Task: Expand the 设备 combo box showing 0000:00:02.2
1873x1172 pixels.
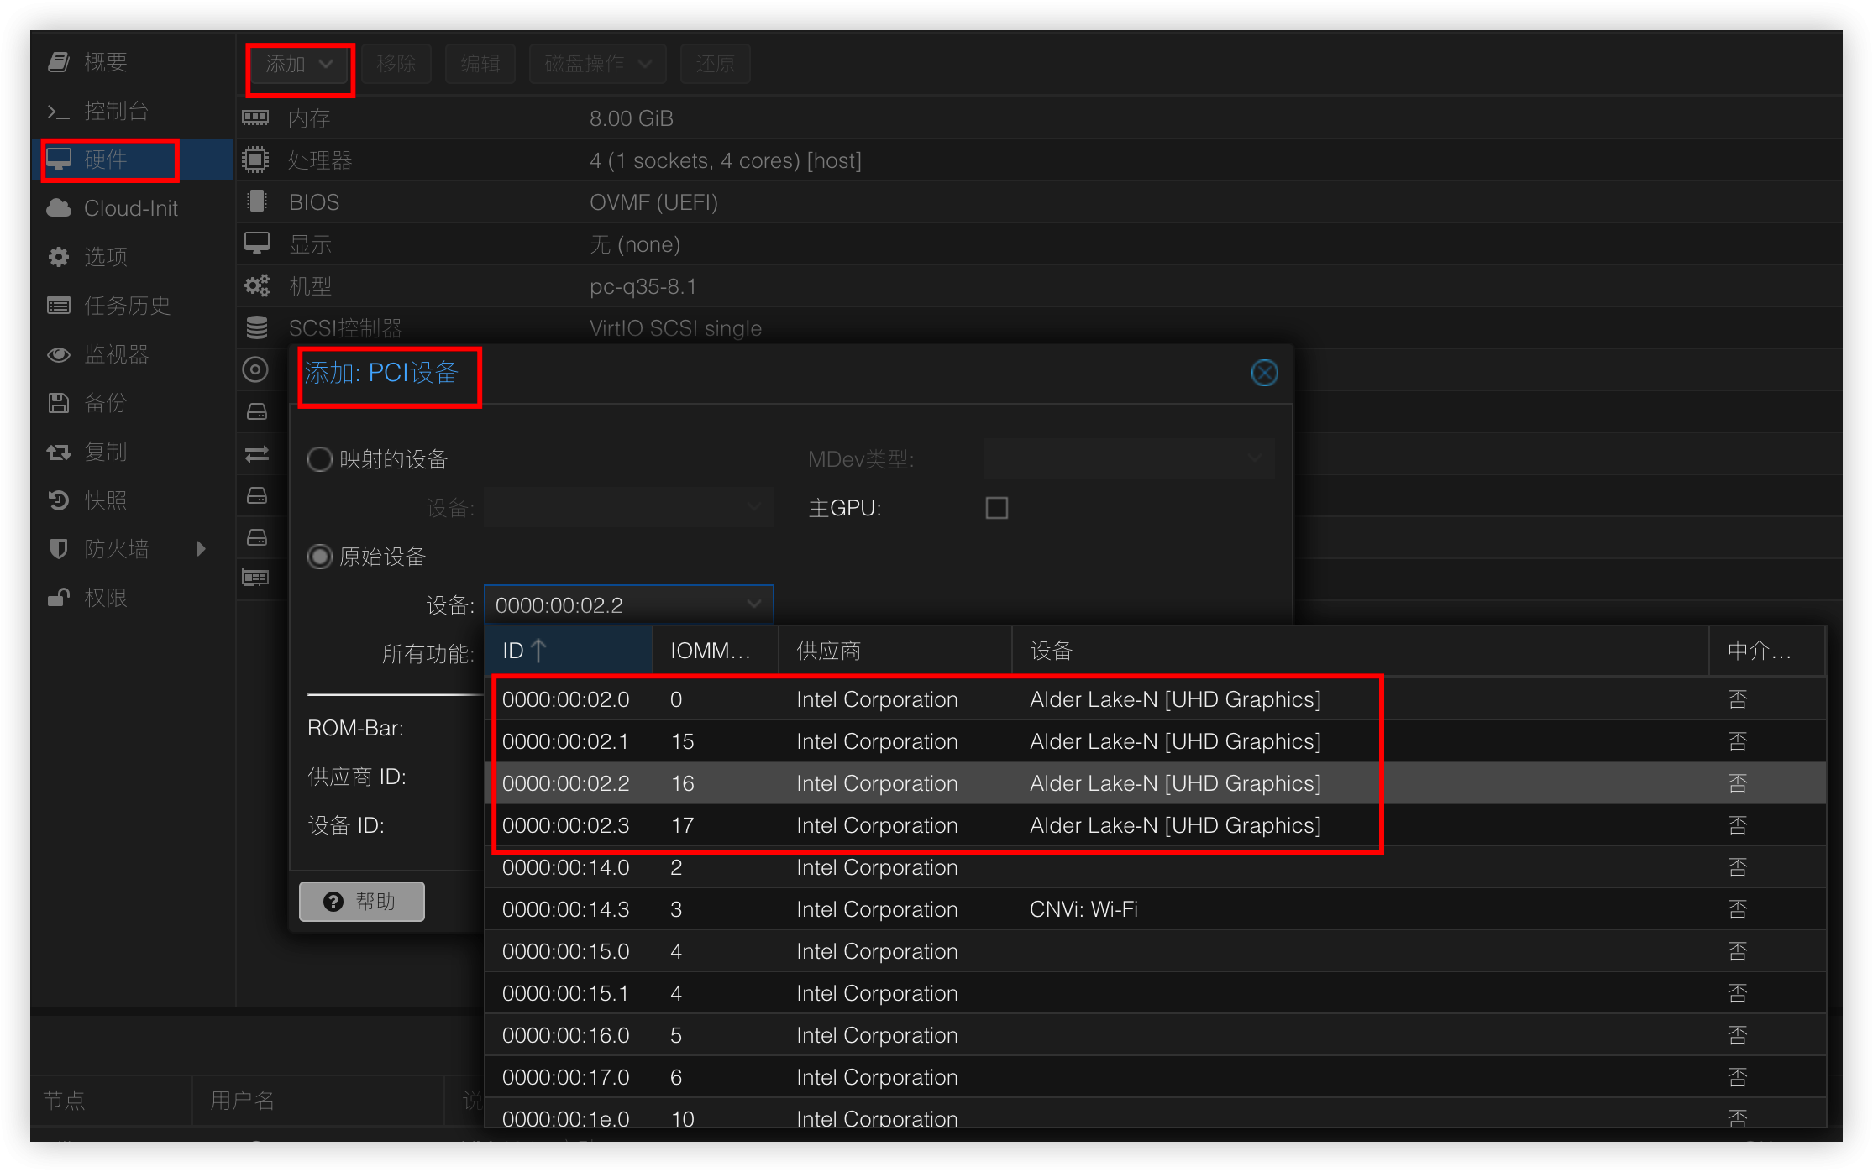Action: click(753, 604)
